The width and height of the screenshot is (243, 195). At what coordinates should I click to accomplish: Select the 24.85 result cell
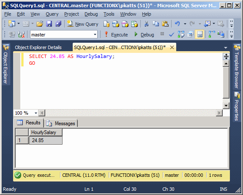pyautogui.click(x=46, y=140)
